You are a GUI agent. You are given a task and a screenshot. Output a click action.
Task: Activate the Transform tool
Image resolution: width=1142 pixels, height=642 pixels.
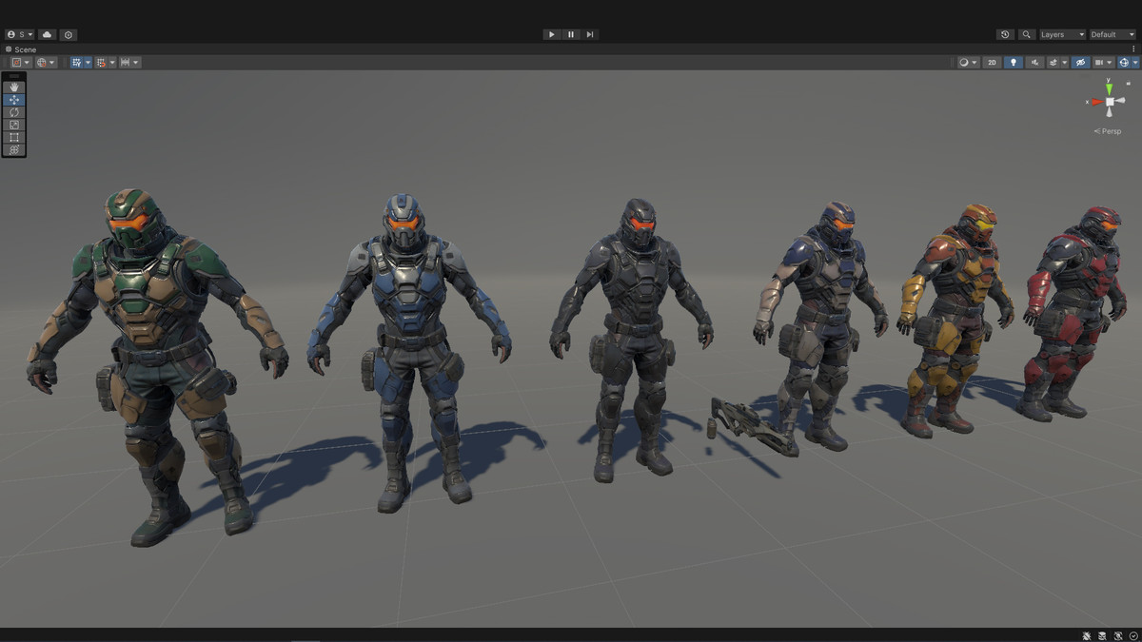pos(13,149)
